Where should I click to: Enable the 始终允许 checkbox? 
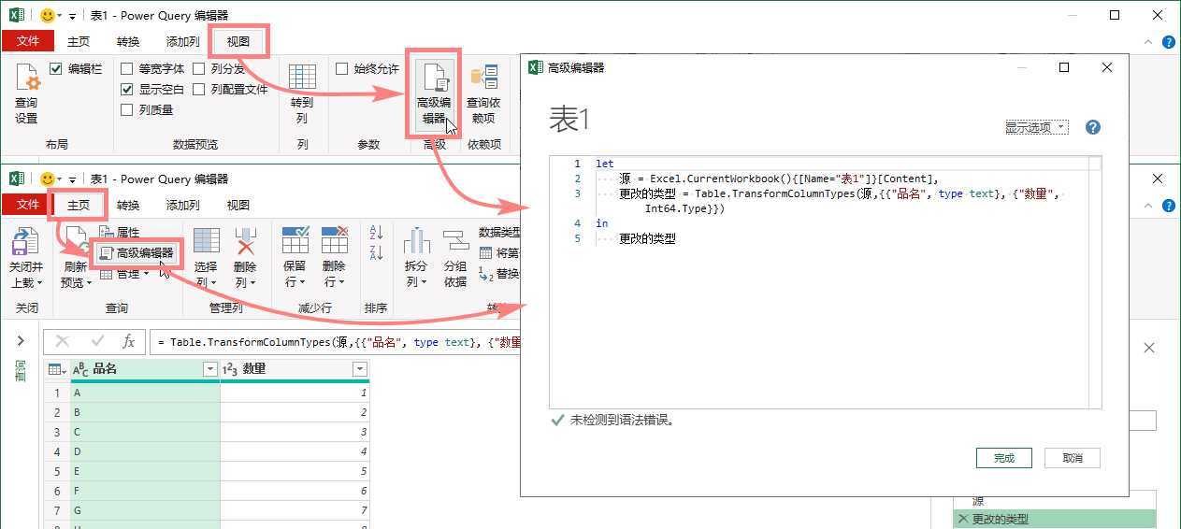[x=342, y=69]
